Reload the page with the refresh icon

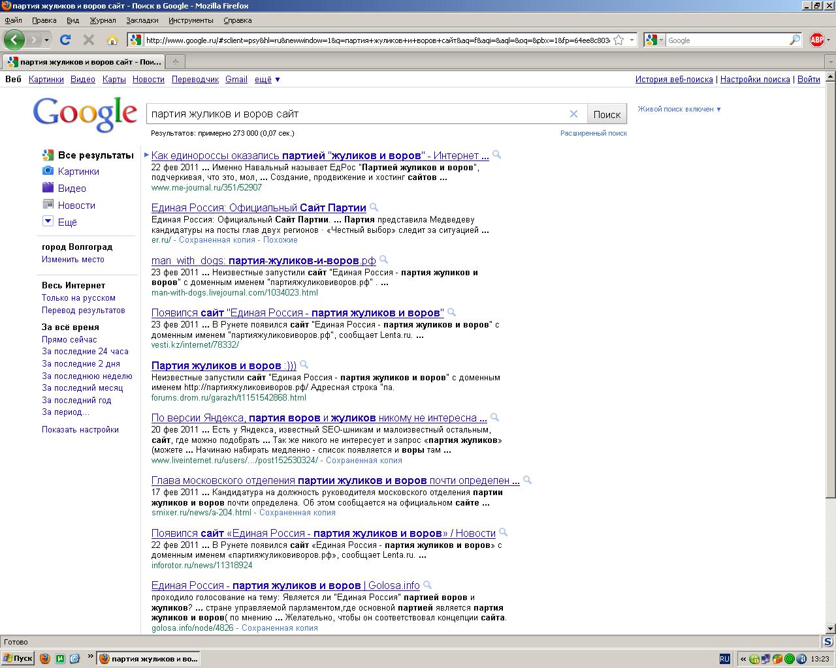pyautogui.click(x=65, y=40)
